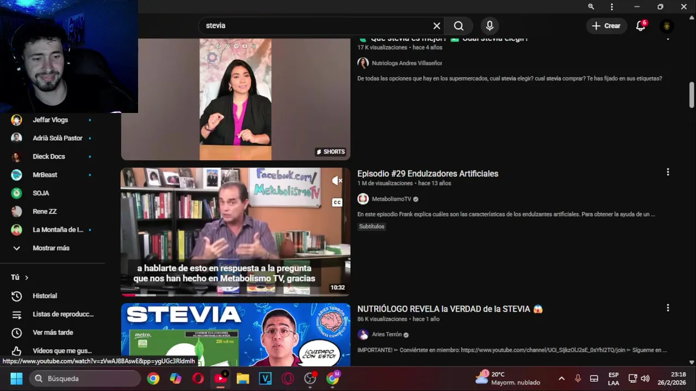This screenshot has height=391, width=696.
Task: Open options for NUTRIÓLOGO REVELA video
Action: [x=668, y=308]
